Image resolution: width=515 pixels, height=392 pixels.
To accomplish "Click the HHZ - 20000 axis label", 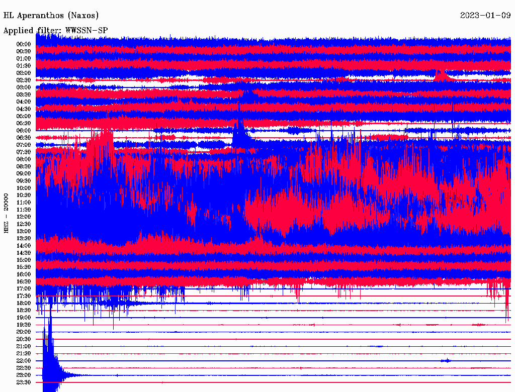I will point(6,213).
